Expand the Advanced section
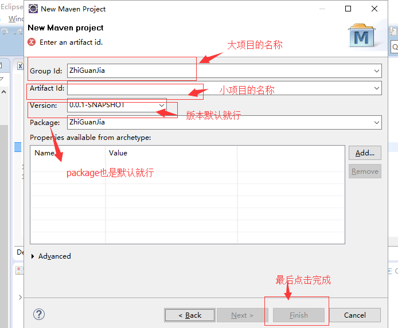Image resolution: width=398 pixels, height=328 pixels. coord(33,256)
